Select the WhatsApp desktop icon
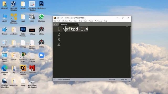Viewport: 168px width, 94px height. pos(41,18)
